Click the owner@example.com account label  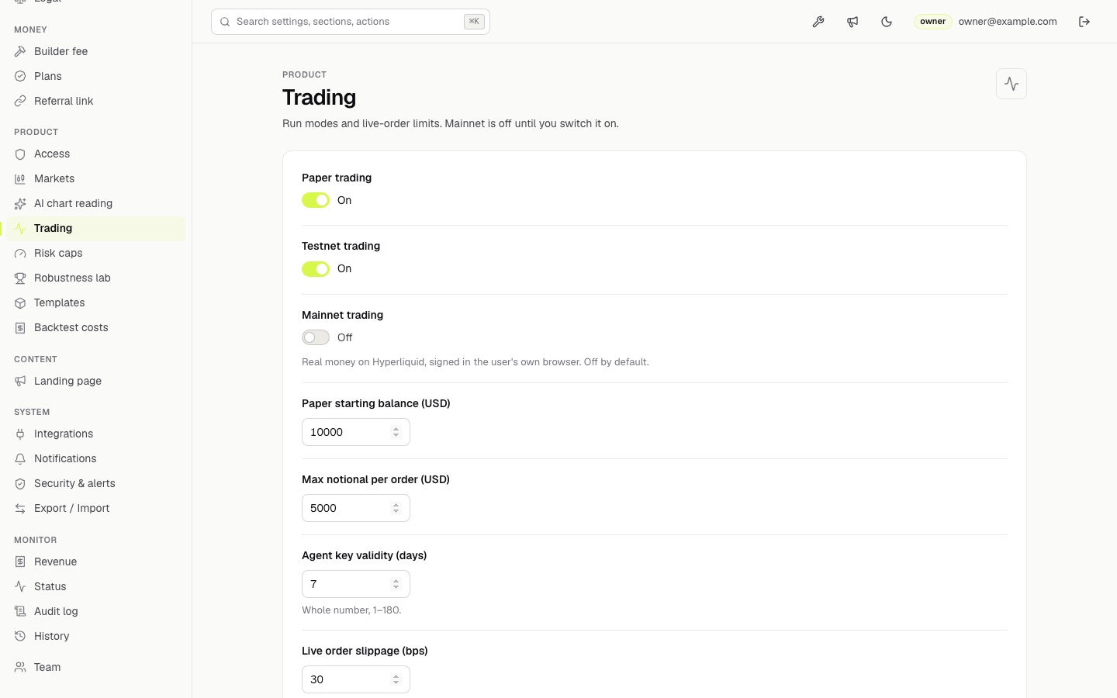(x=1008, y=22)
